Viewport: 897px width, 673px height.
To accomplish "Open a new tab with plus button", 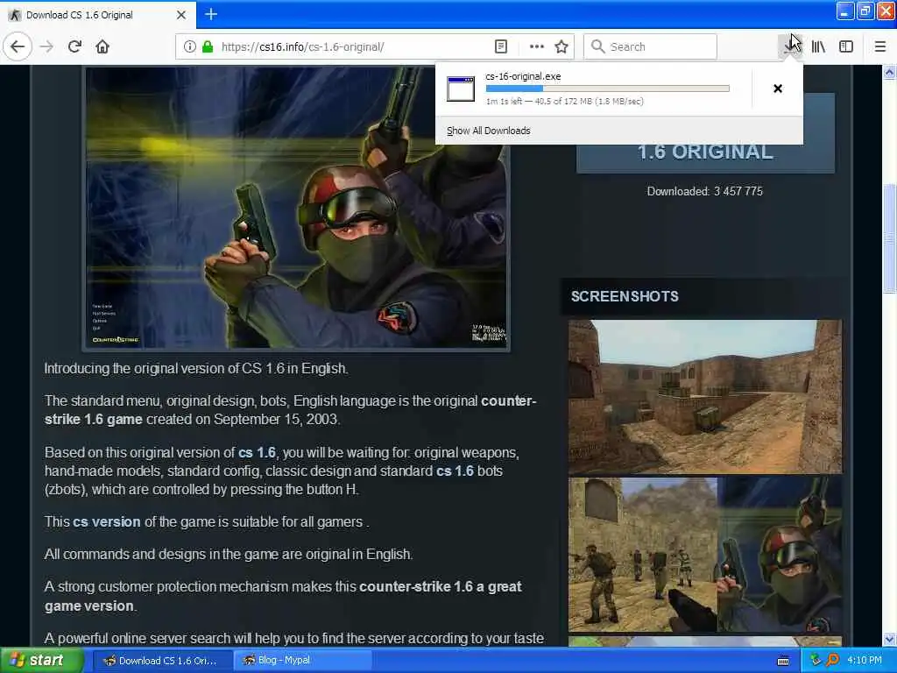I will [211, 14].
